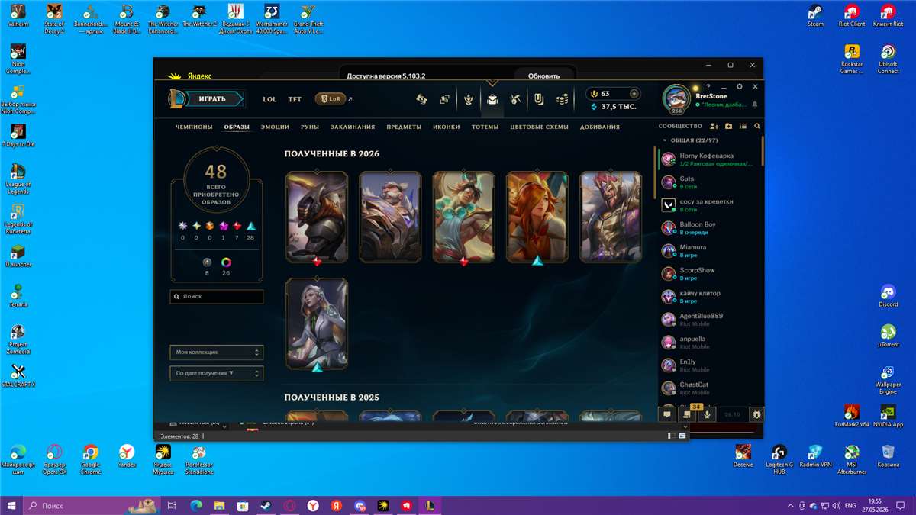Switch to the ИКОНКИ tab

click(x=447, y=127)
